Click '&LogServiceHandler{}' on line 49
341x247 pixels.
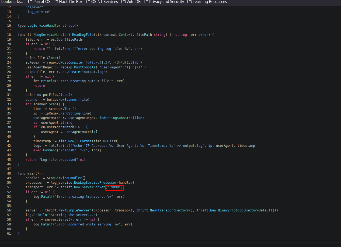point(67,178)
